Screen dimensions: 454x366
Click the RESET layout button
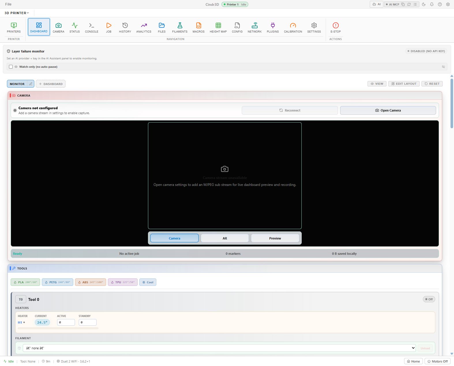pos(432,84)
